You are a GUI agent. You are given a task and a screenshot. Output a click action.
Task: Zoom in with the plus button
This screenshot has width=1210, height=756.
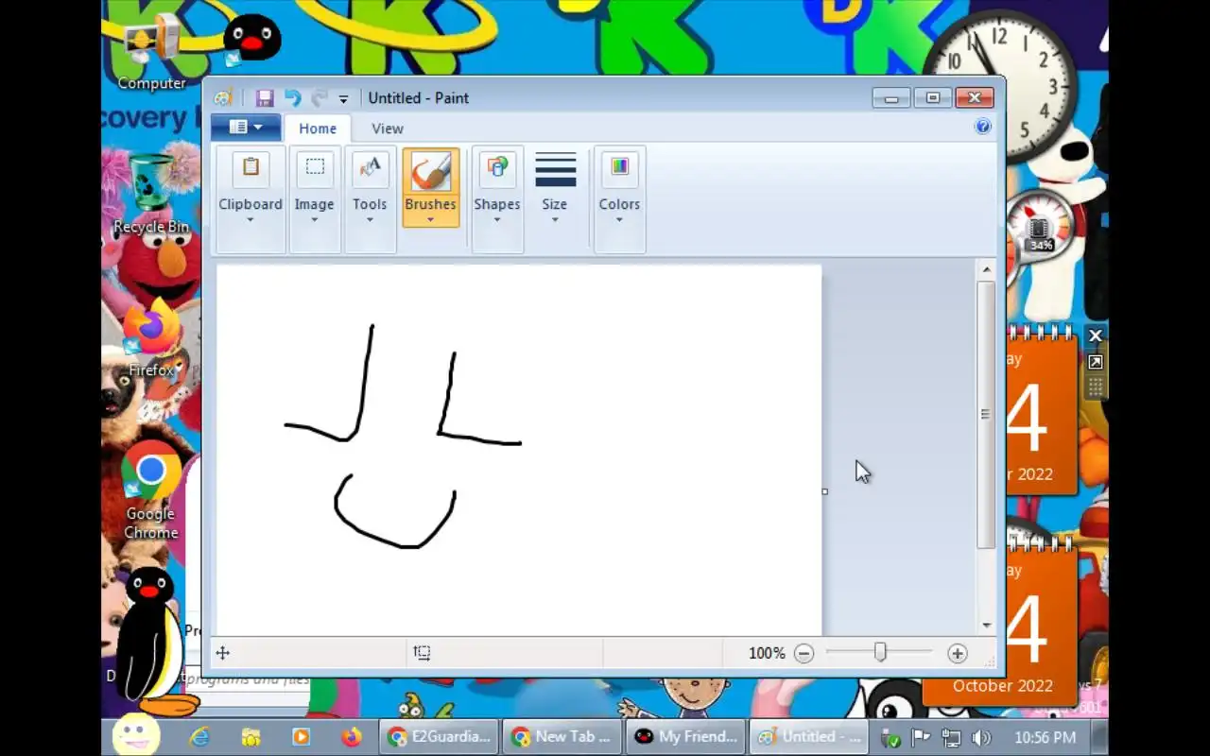tap(957, 653)
